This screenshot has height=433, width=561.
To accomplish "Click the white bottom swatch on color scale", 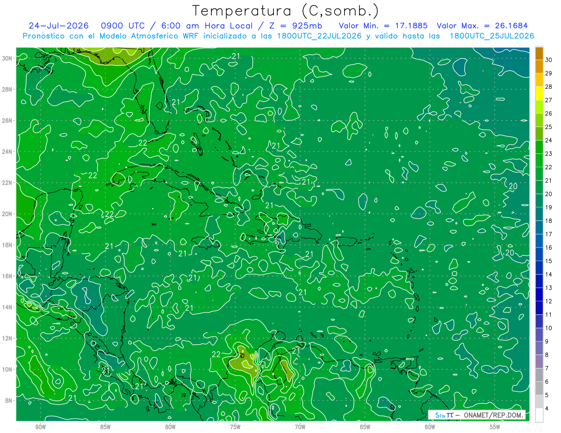I will [x=539, y=415].
